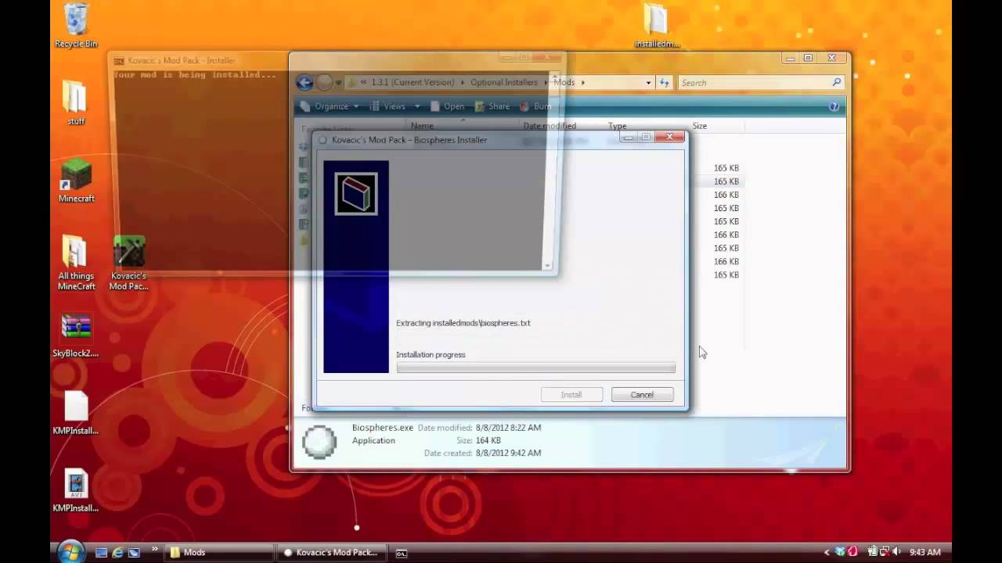Open the Organize menu
Image resolution: width=1002 pixels, height=563 pixels.
click(330, 106)
